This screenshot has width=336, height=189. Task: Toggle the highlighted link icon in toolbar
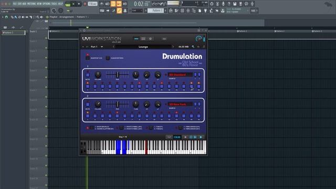pos(119,10)
